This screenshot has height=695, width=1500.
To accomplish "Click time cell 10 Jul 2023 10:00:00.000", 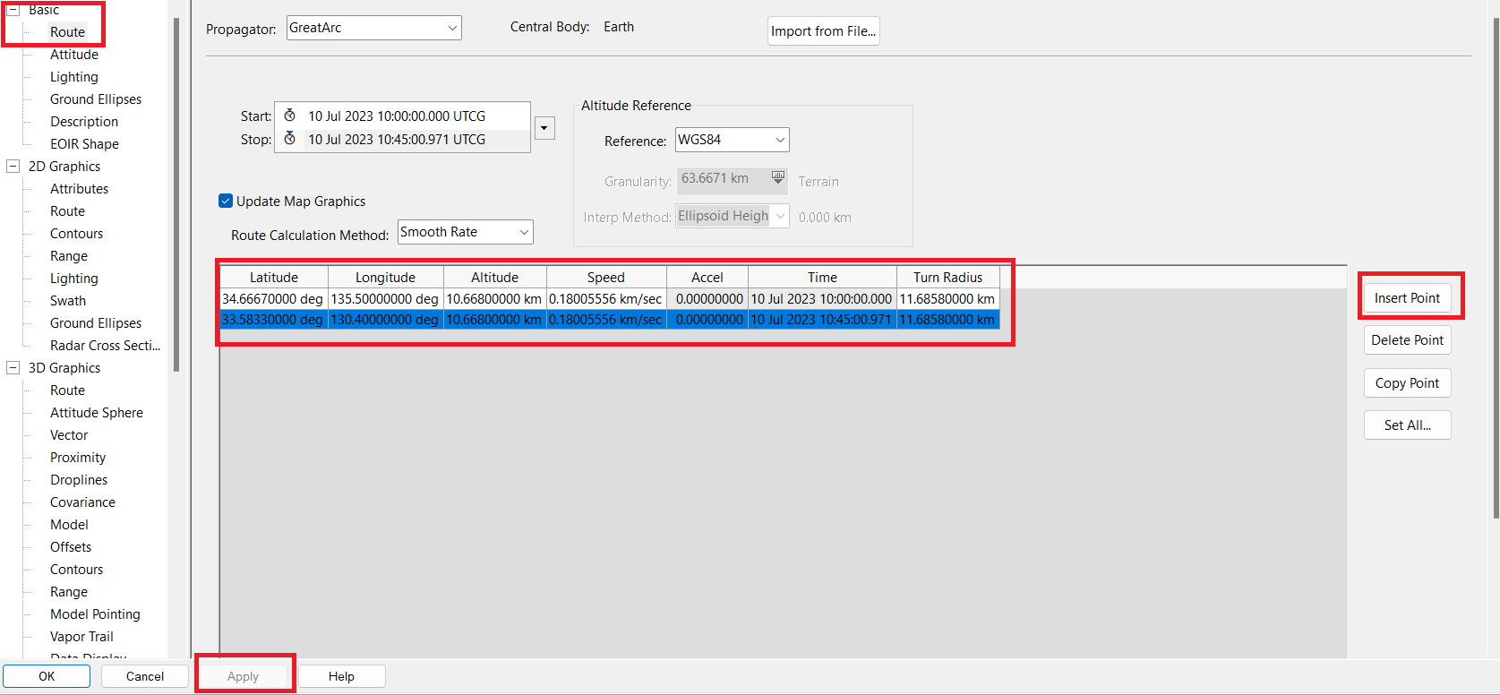I will point(822,299).
